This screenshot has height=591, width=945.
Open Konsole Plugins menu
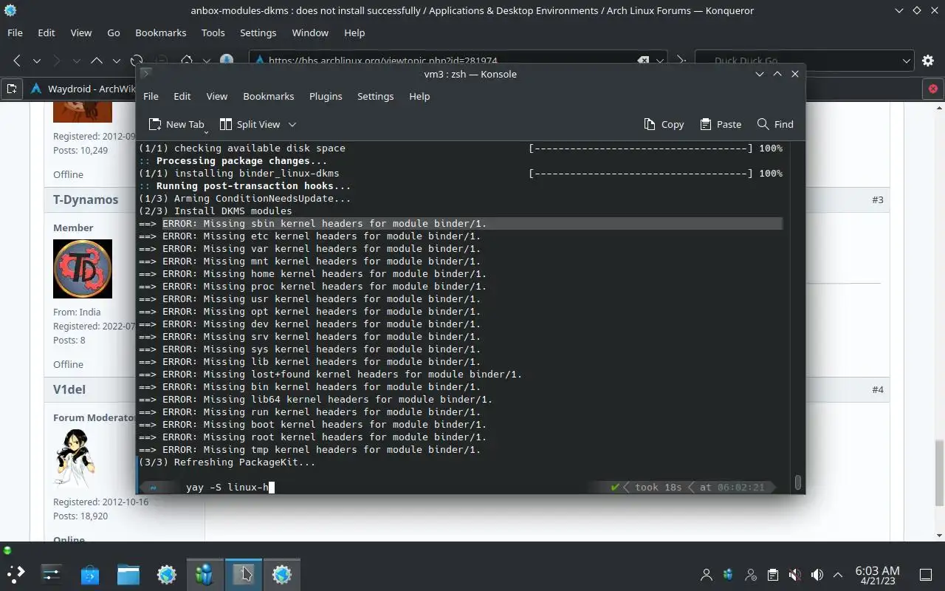tap(326, 96)
